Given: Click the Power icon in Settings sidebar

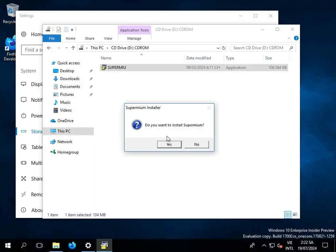Looking at the screenshot, I should 24,116.
